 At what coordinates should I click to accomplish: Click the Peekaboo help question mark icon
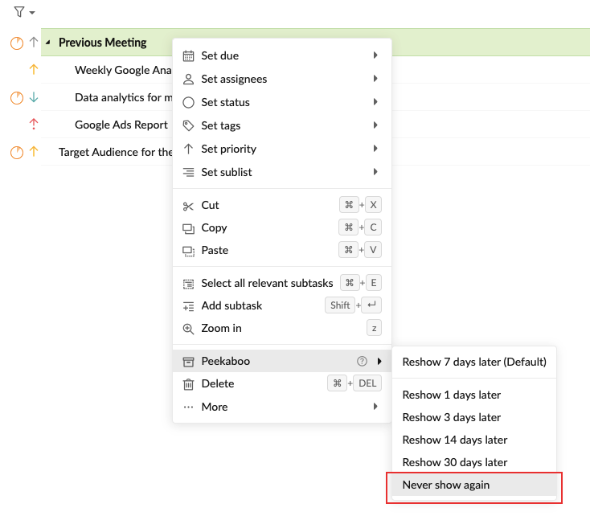pyautogui.click(x=362, y=362)
